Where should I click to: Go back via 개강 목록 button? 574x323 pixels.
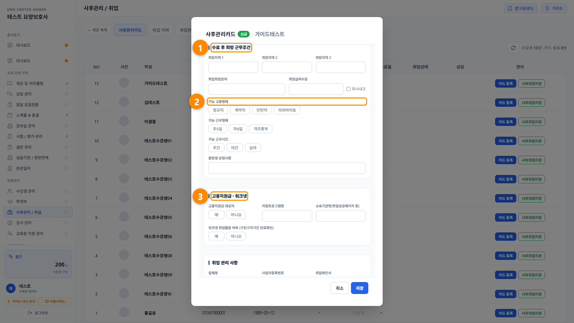click(x=97, y=30)
